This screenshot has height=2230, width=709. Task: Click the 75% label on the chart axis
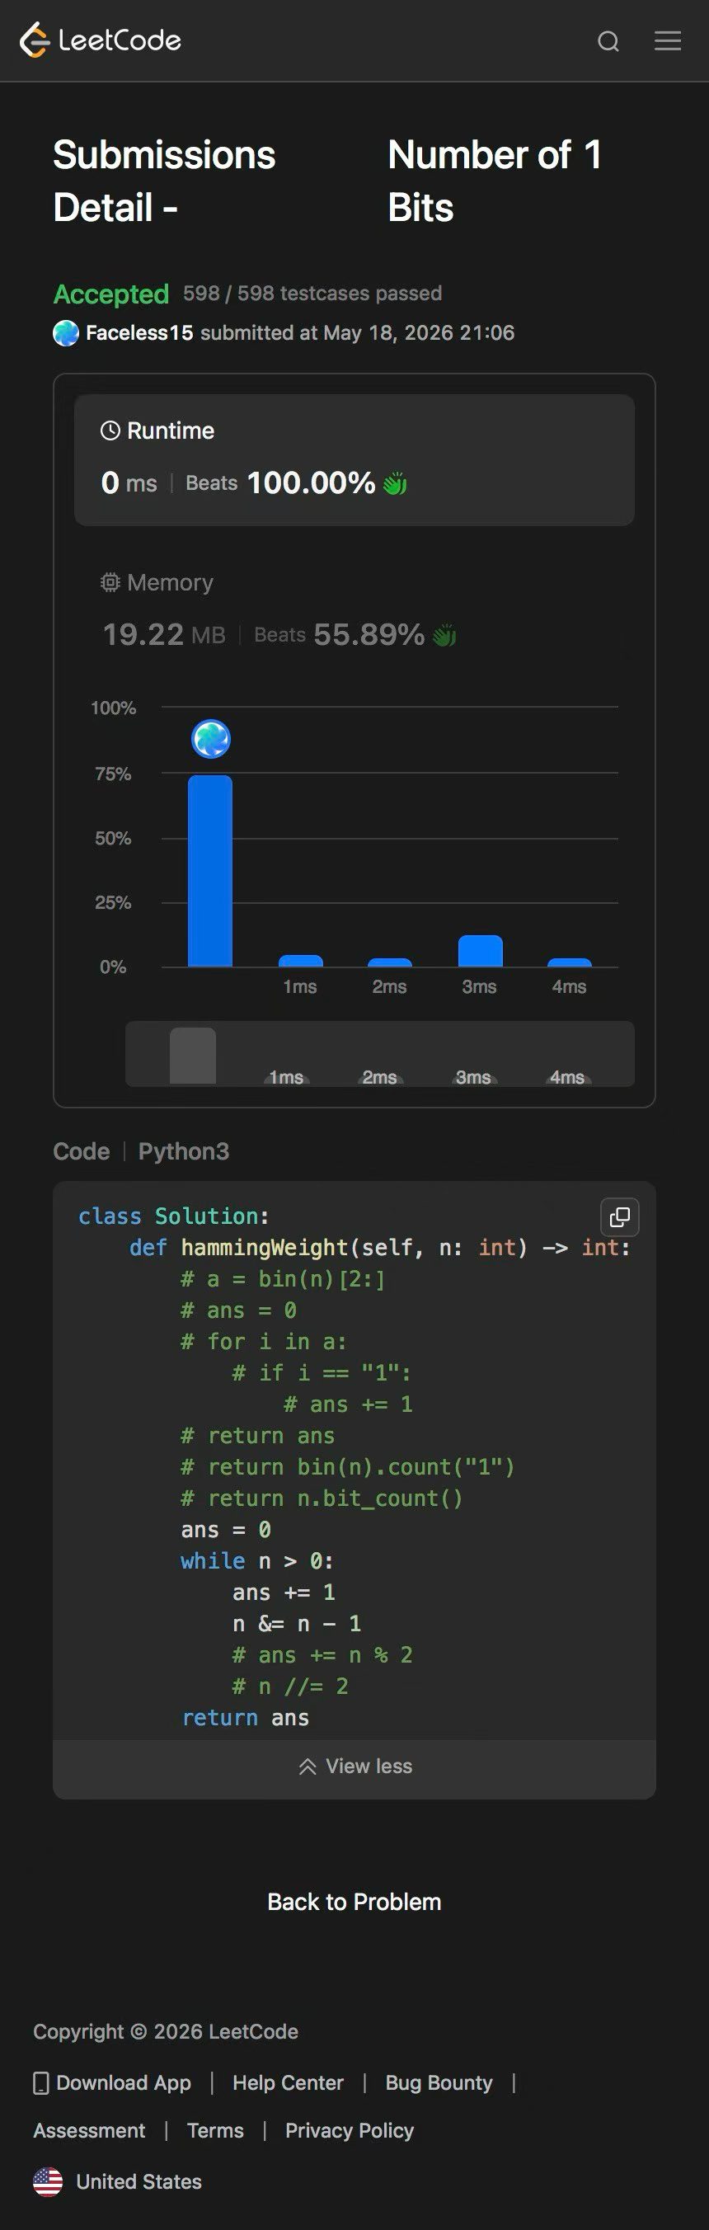coord(114,773)
